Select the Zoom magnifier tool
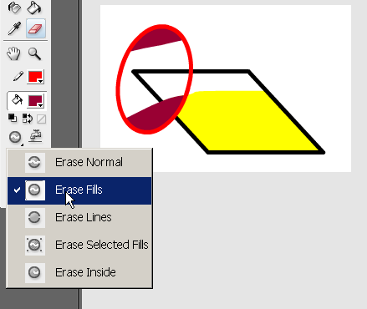The image size is (367, 309). [x=35, y=53]
